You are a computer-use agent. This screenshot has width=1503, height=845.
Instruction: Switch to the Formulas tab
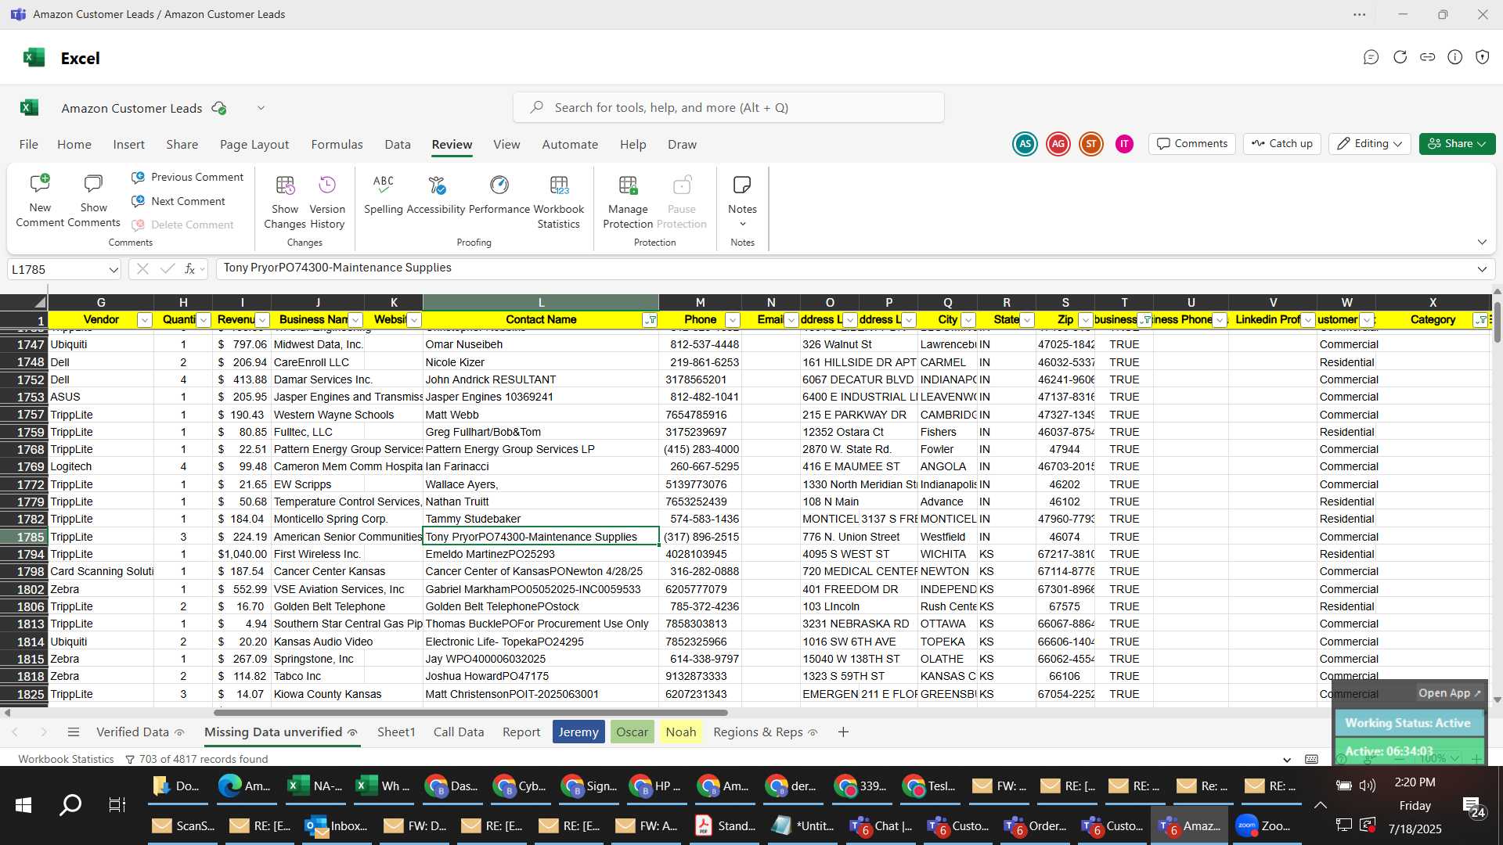(x=337, y=145)
